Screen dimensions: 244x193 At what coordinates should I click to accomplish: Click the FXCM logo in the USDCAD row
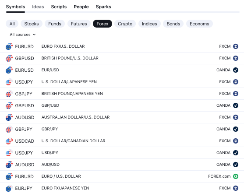pos(236,141)
